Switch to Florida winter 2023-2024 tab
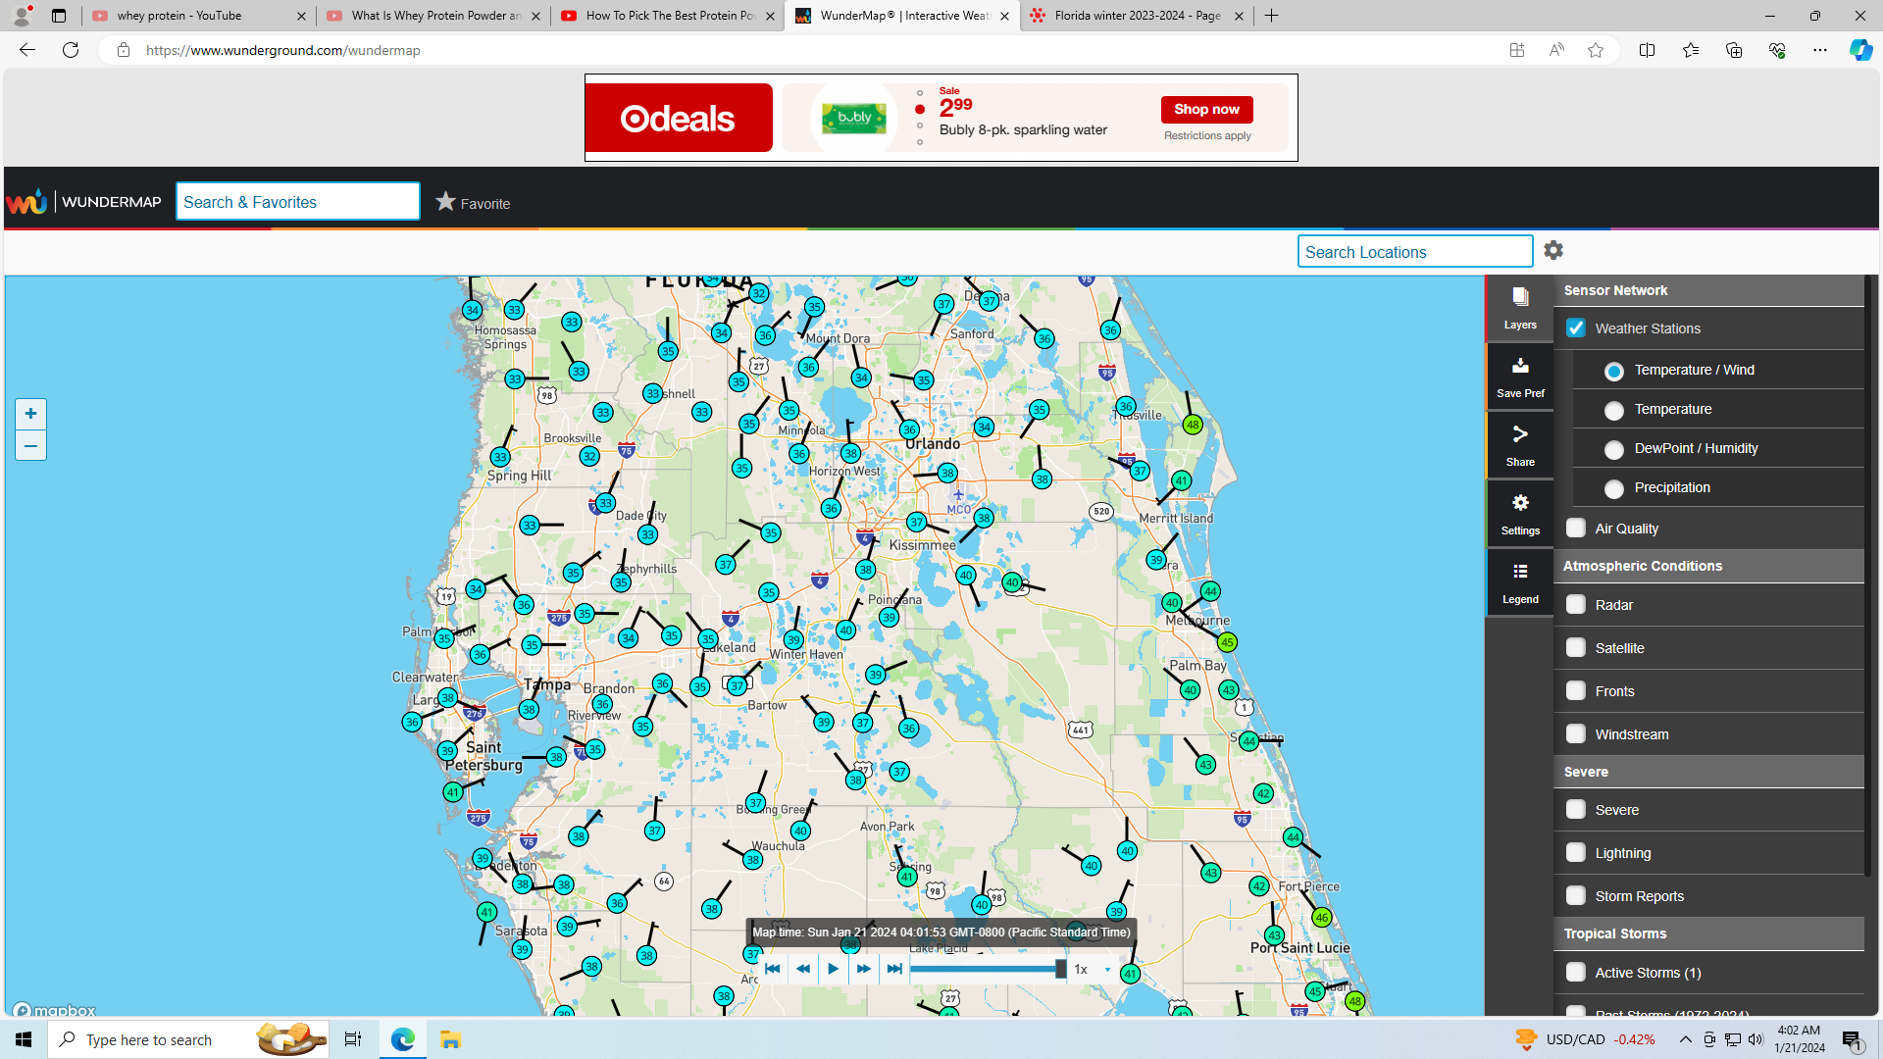Viewport: 1883px width, 1059px height. pos(1136,16)
